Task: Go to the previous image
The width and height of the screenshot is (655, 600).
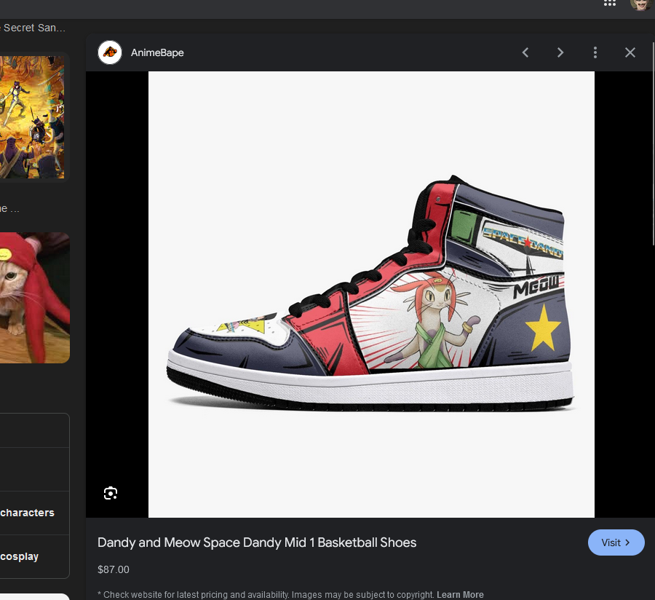Action: (525, 52)
